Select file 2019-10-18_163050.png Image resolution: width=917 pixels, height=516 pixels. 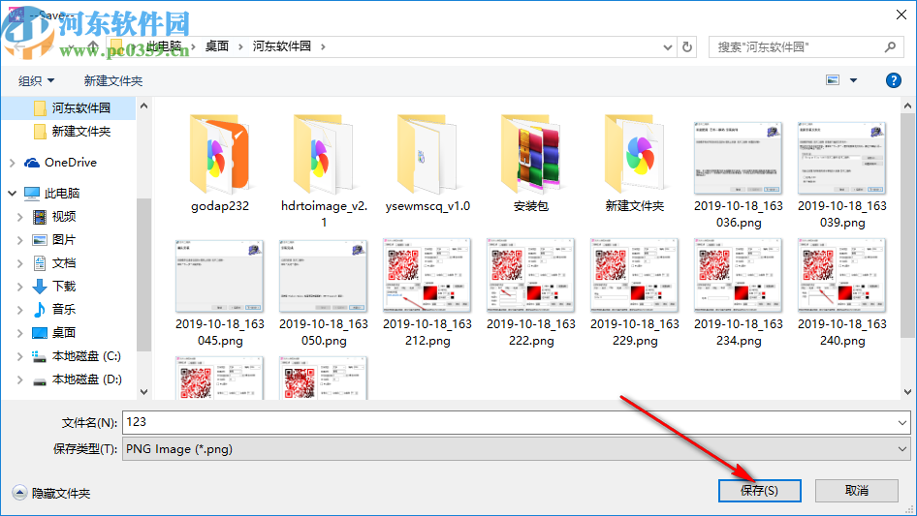[x=324, y=292]
